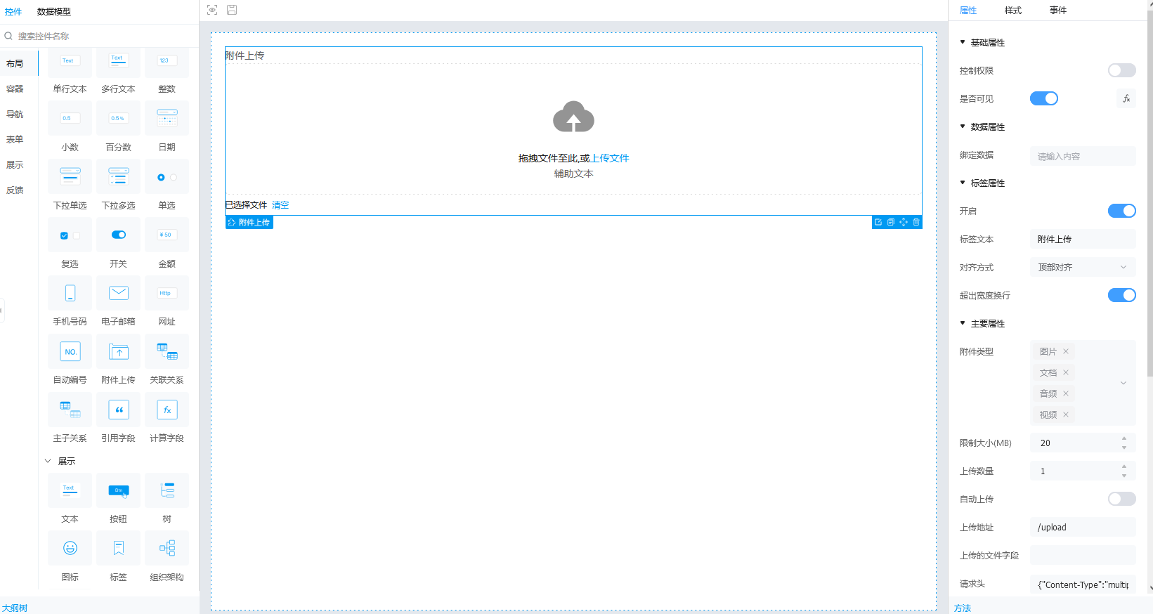The height and width of the screenshot is (614, 1153).
Task: Click the move icon on the selected component bar
Action: click(904, 222)
